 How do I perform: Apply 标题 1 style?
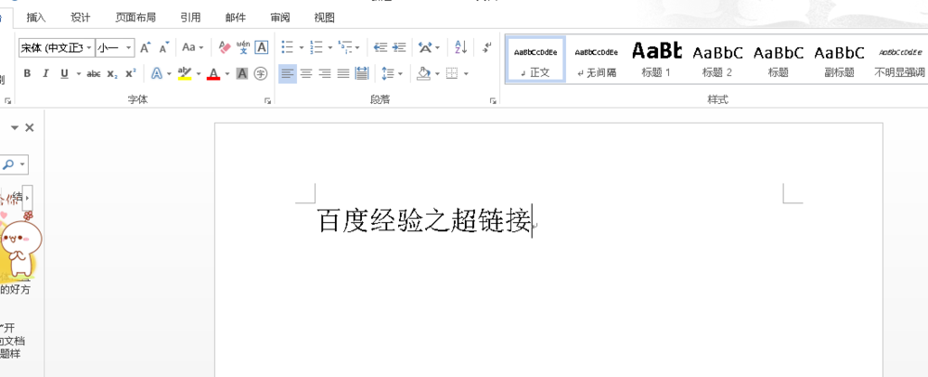click(656, 59)
